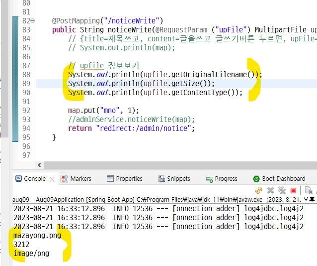Click commented adminService.noticeWrite(map) line
This screenshot has height=266, width=317.
[131, 120]
